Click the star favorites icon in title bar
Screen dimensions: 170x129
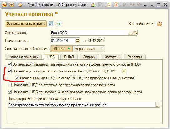click(20, 5)
